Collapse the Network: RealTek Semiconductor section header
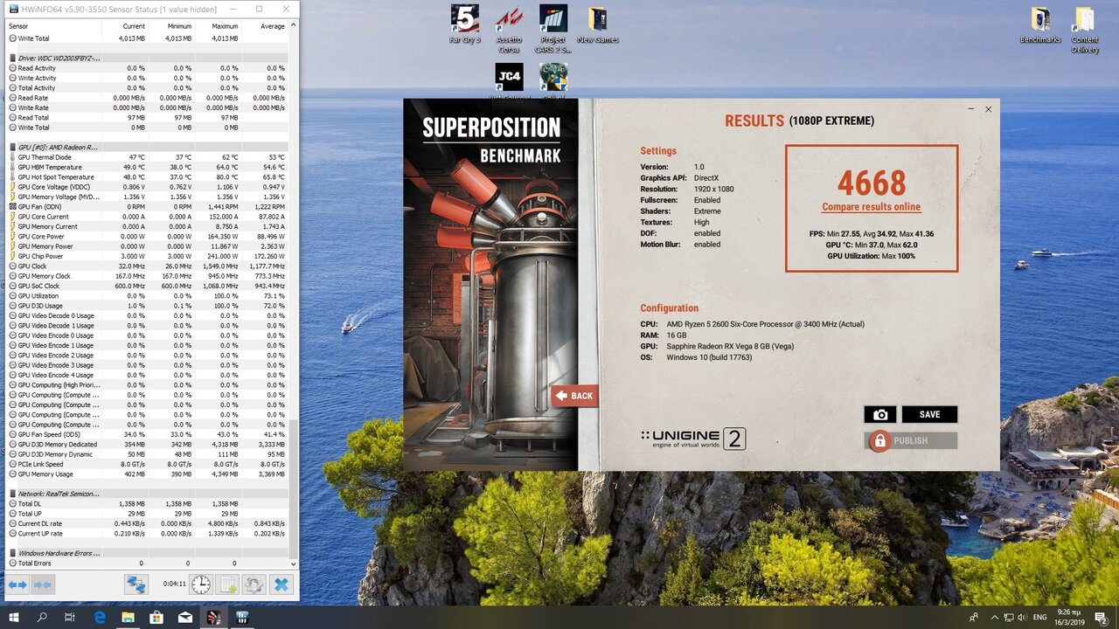Image resolution: width=1119 pixels, height=629 pixels. tap(59, 494)
